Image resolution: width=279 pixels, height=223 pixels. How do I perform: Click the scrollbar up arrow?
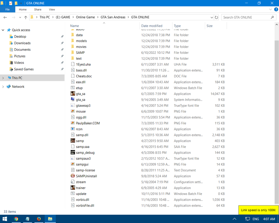pyautogui.click(x=276, y=25)
